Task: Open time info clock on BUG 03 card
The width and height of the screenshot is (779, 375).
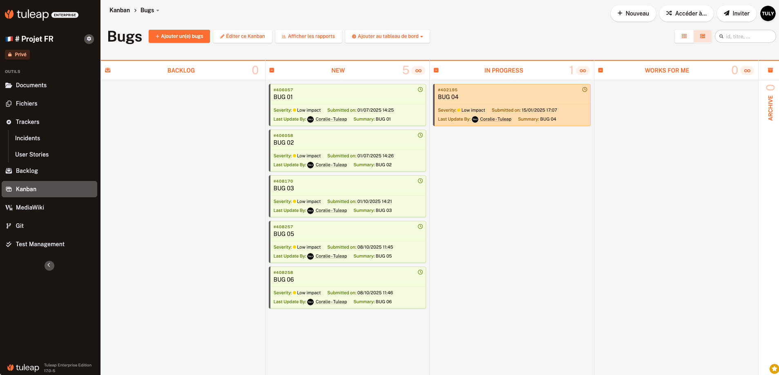Action: [420, 181]
